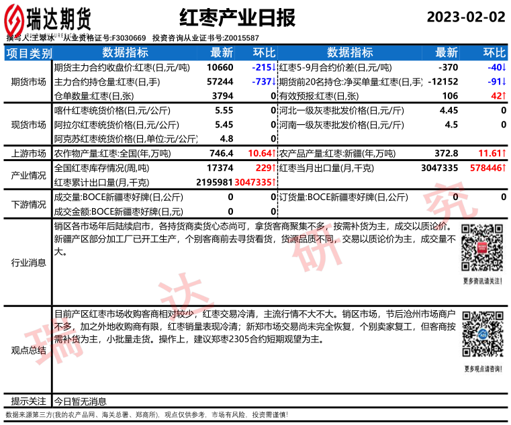Click the red 578446↑ change value
This screenshot has height=425, width=511.
[x=487, y=168]
